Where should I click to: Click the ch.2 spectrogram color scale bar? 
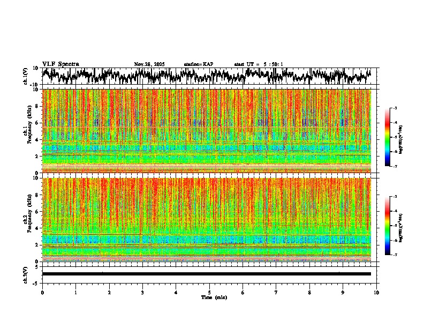[388, 226]
